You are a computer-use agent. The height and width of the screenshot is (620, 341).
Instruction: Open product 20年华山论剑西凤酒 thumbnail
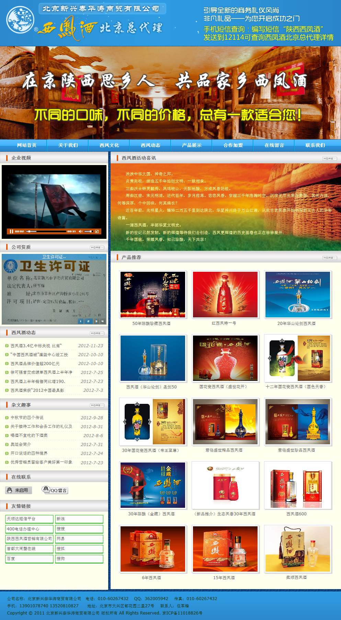pyautogui.click(x=298, y=294)
